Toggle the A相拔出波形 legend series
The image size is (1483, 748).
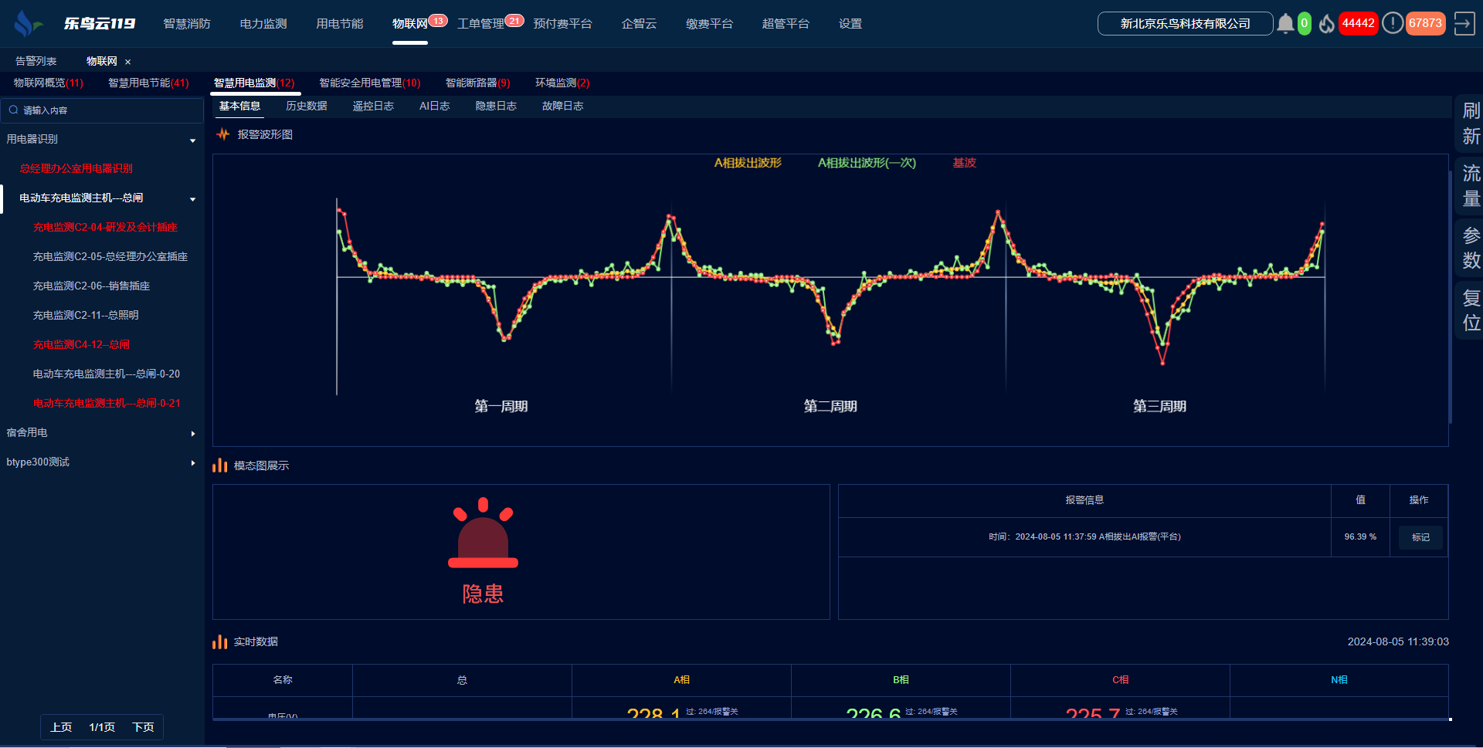pos(747,163)
